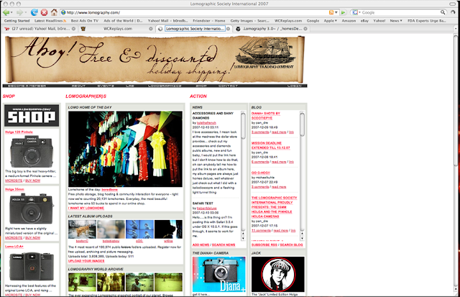The width and height of the screenshot is (460, 297).
Task: Click the Holga 35mm camera photo
Action: tap(32, 209)
